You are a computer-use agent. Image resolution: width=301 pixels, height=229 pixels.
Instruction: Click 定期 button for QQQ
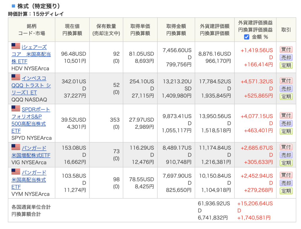pyautogui.click(x=286, y=96)
